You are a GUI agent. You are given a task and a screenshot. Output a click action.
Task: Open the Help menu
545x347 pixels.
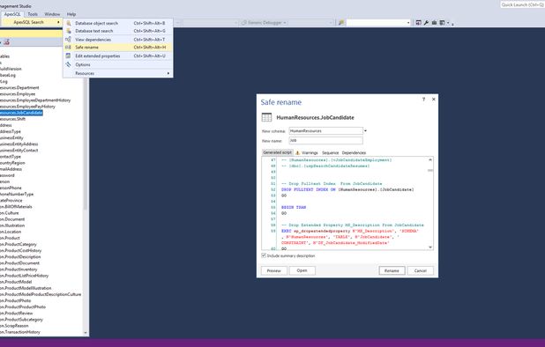71,14
